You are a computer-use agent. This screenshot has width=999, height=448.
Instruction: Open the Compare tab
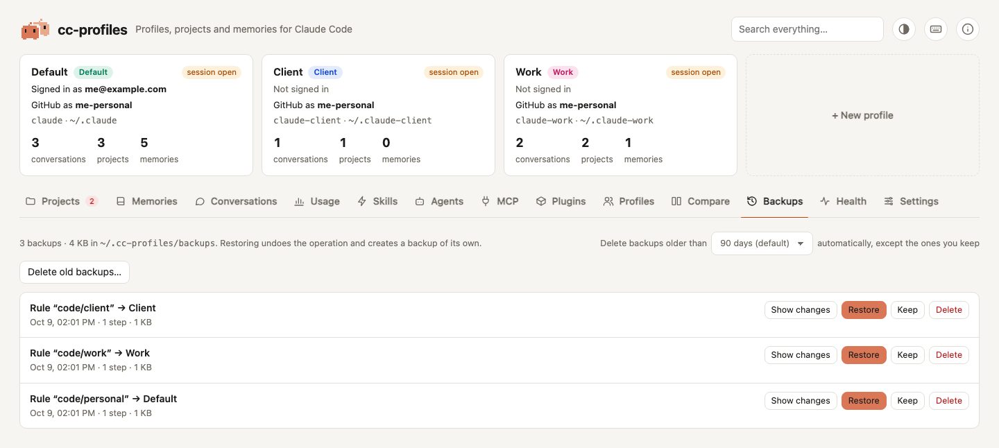point(701,201)
